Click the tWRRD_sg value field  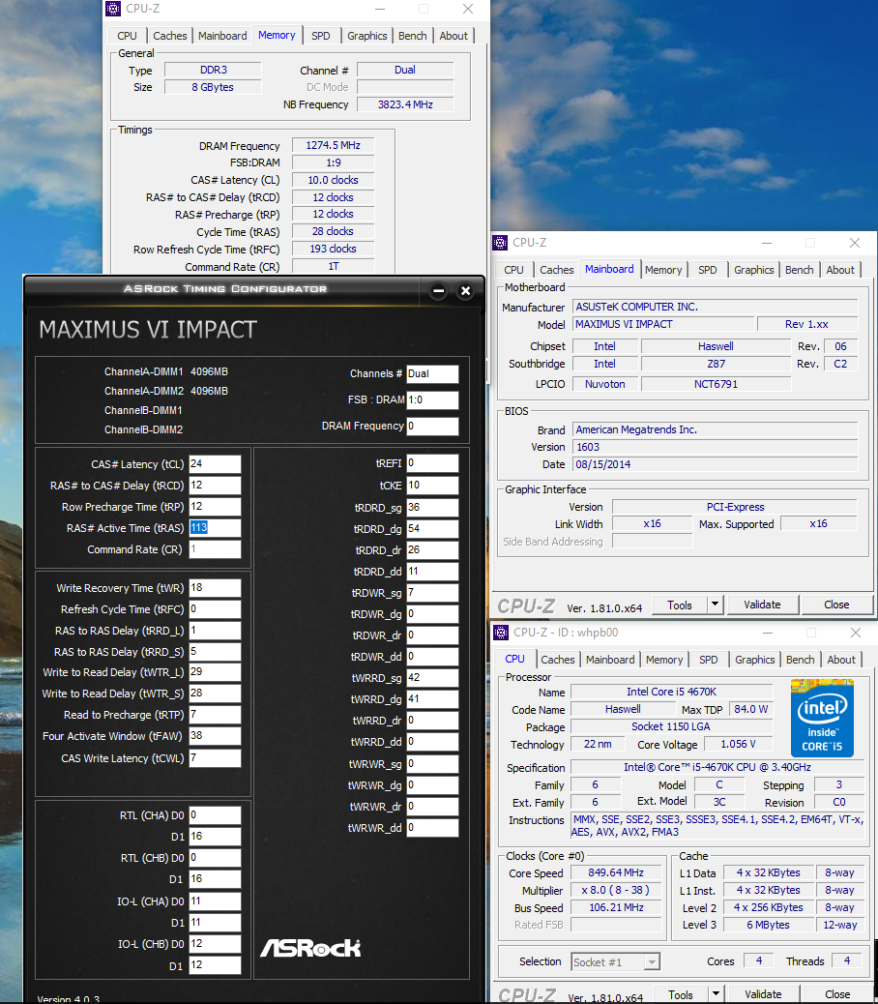coord(432,678)
